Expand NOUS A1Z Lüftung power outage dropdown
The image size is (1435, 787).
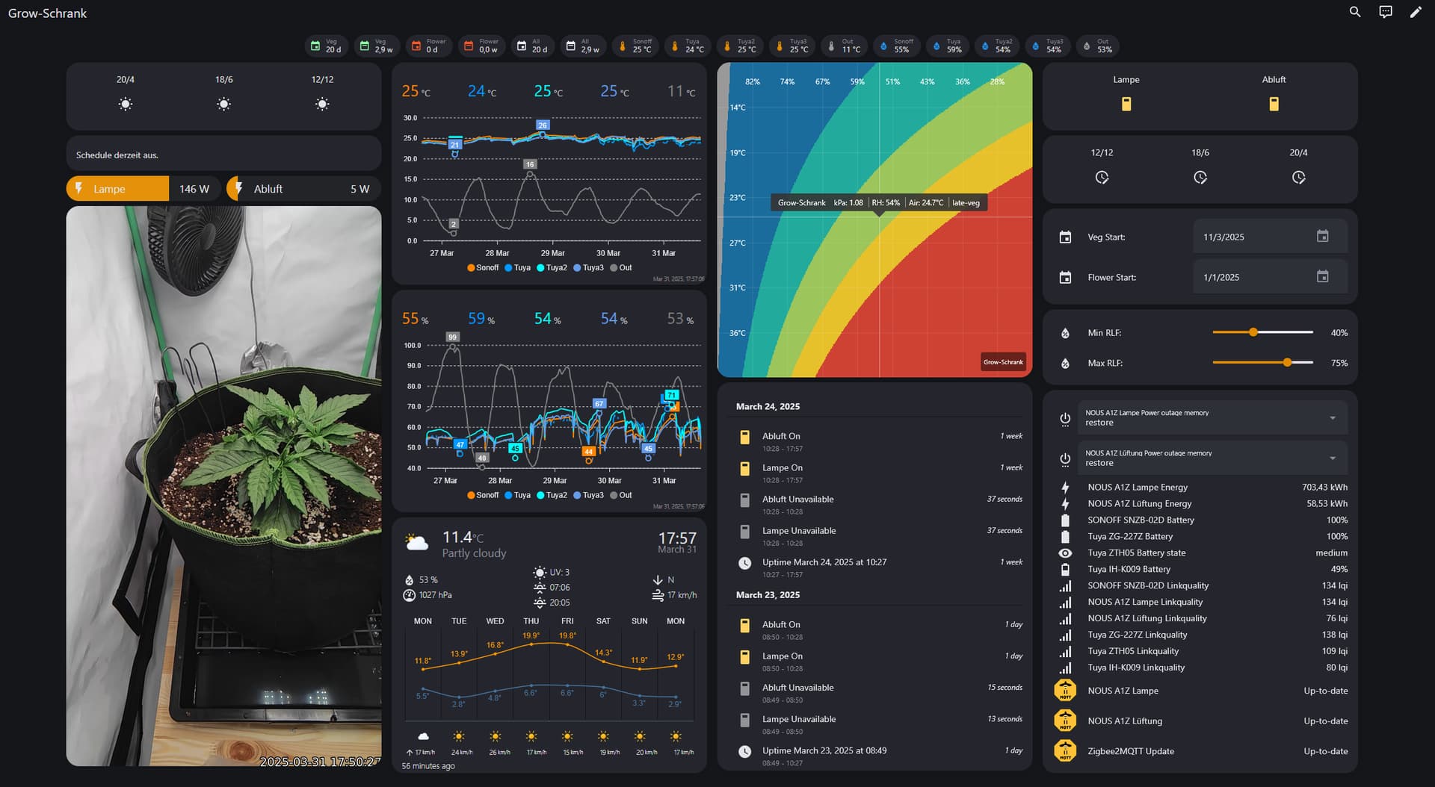click(x=1332, y=458)
